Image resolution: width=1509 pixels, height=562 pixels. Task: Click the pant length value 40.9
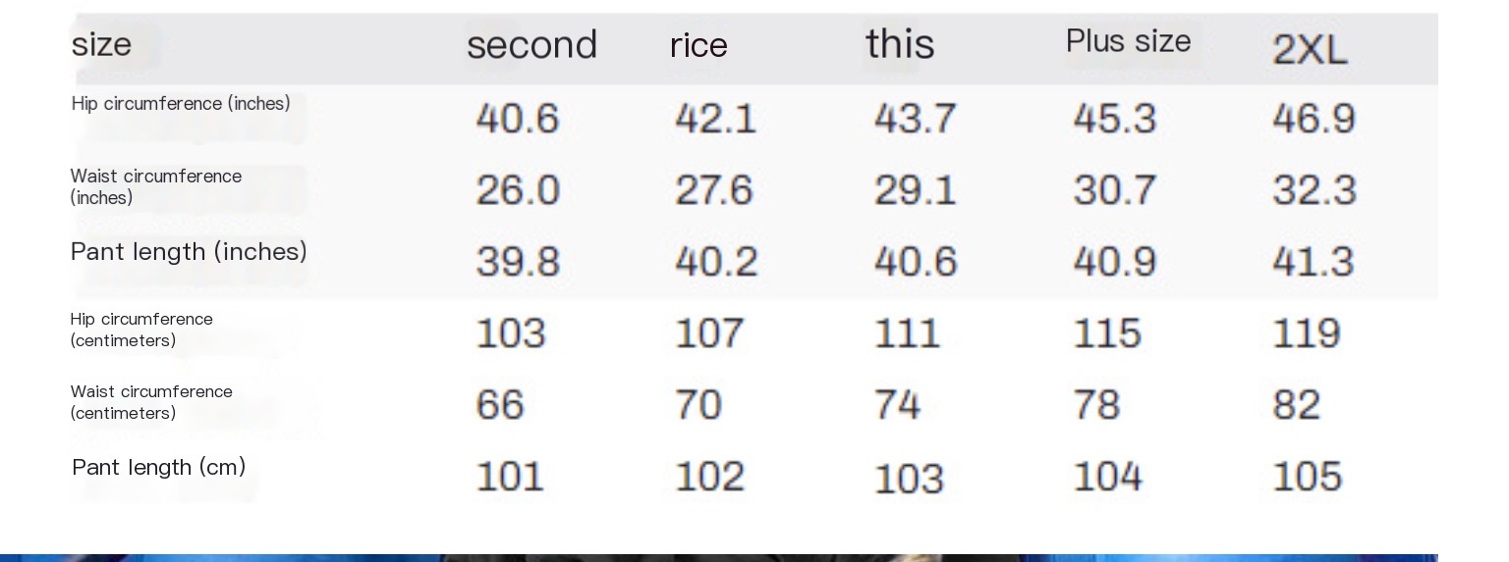click(x=1115, y=262)
